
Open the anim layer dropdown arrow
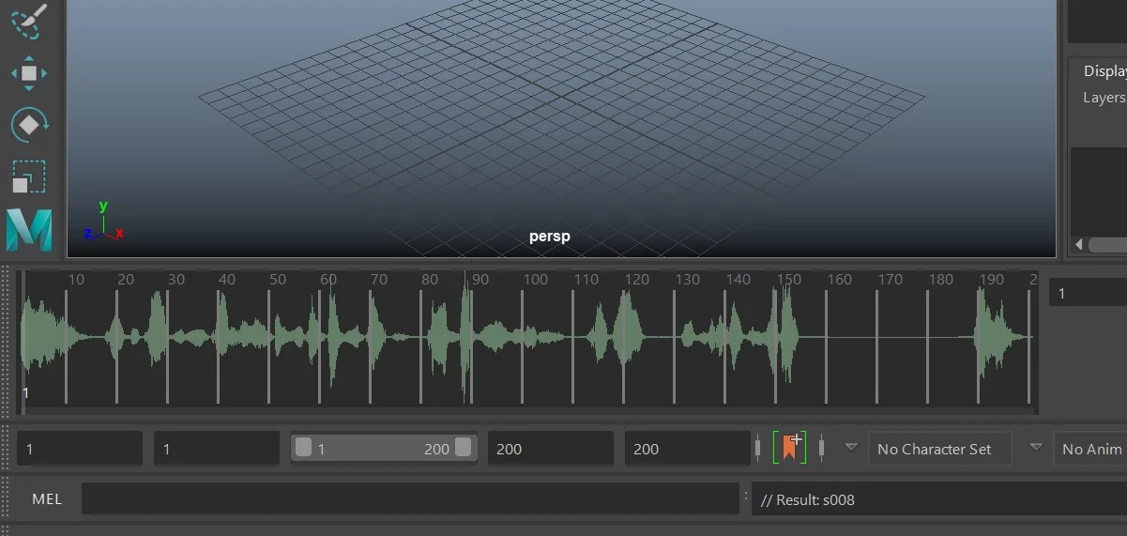1036,448
